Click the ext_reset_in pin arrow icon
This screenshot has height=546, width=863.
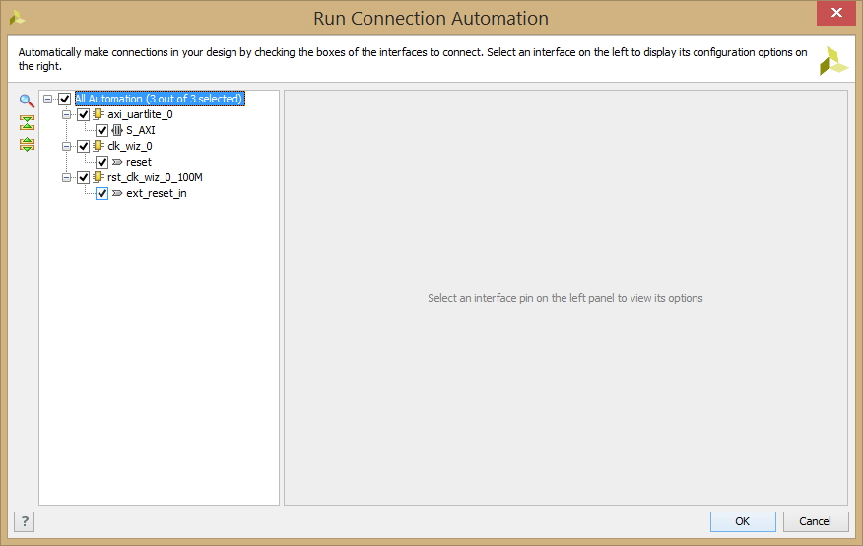117,193
